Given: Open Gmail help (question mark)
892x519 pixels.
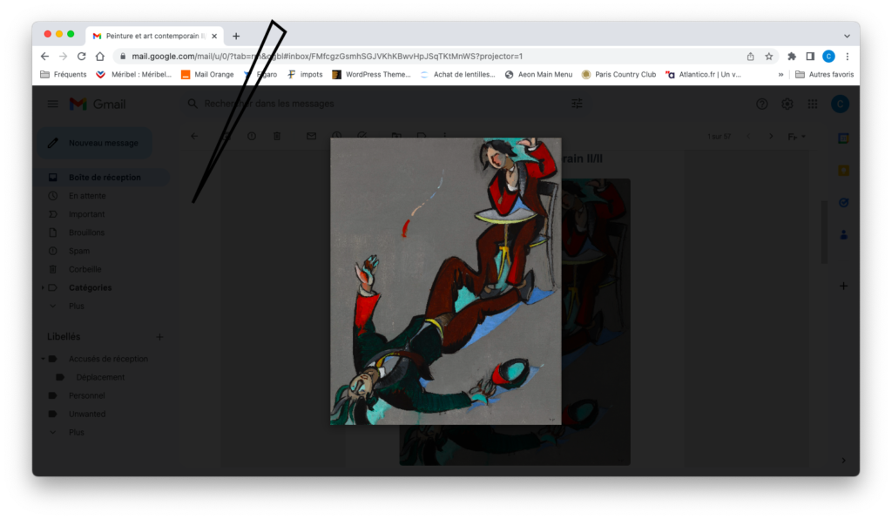Looking at the screenshot, I should pos(761,104).
